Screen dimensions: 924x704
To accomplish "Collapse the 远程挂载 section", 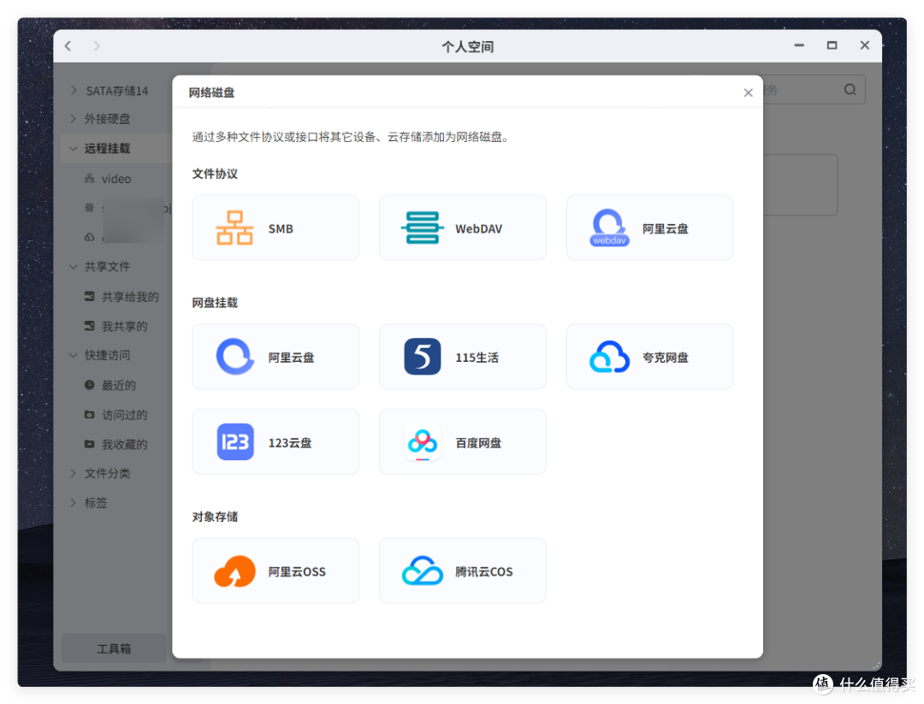I will click(73, 148).
